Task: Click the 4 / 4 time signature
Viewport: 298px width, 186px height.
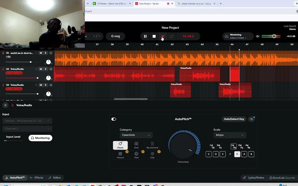Action: click(96, 36)
